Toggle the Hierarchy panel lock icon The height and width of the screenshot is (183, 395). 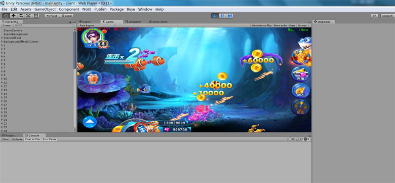pyautogui.click(x=70, y=22)
